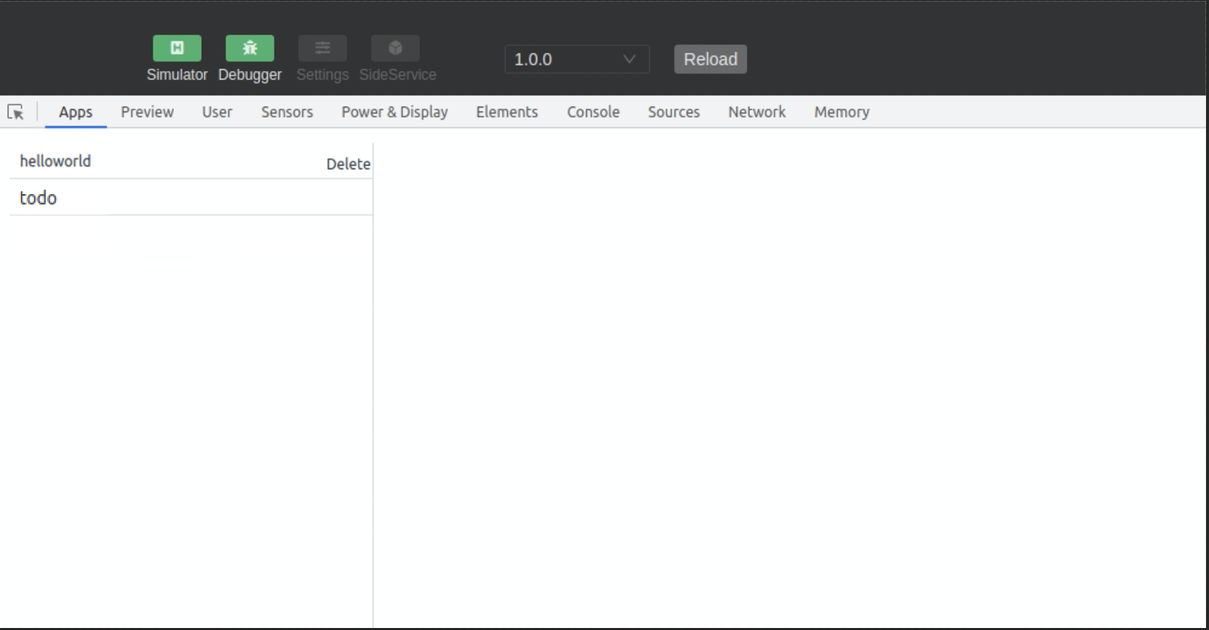1209x630 pixels.
Task: Select the Sensors tab
Action: 287,112
